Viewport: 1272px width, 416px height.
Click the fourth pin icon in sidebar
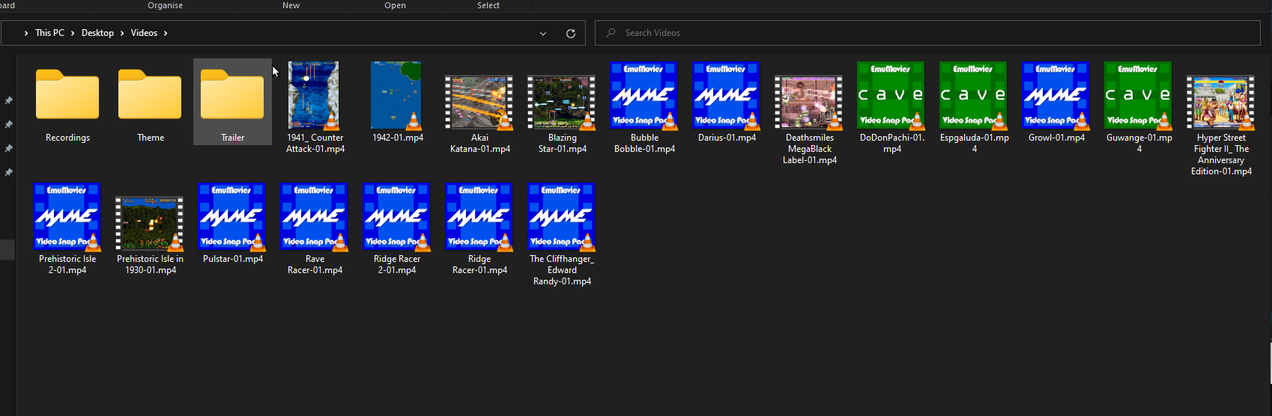(x=9, y=172)
